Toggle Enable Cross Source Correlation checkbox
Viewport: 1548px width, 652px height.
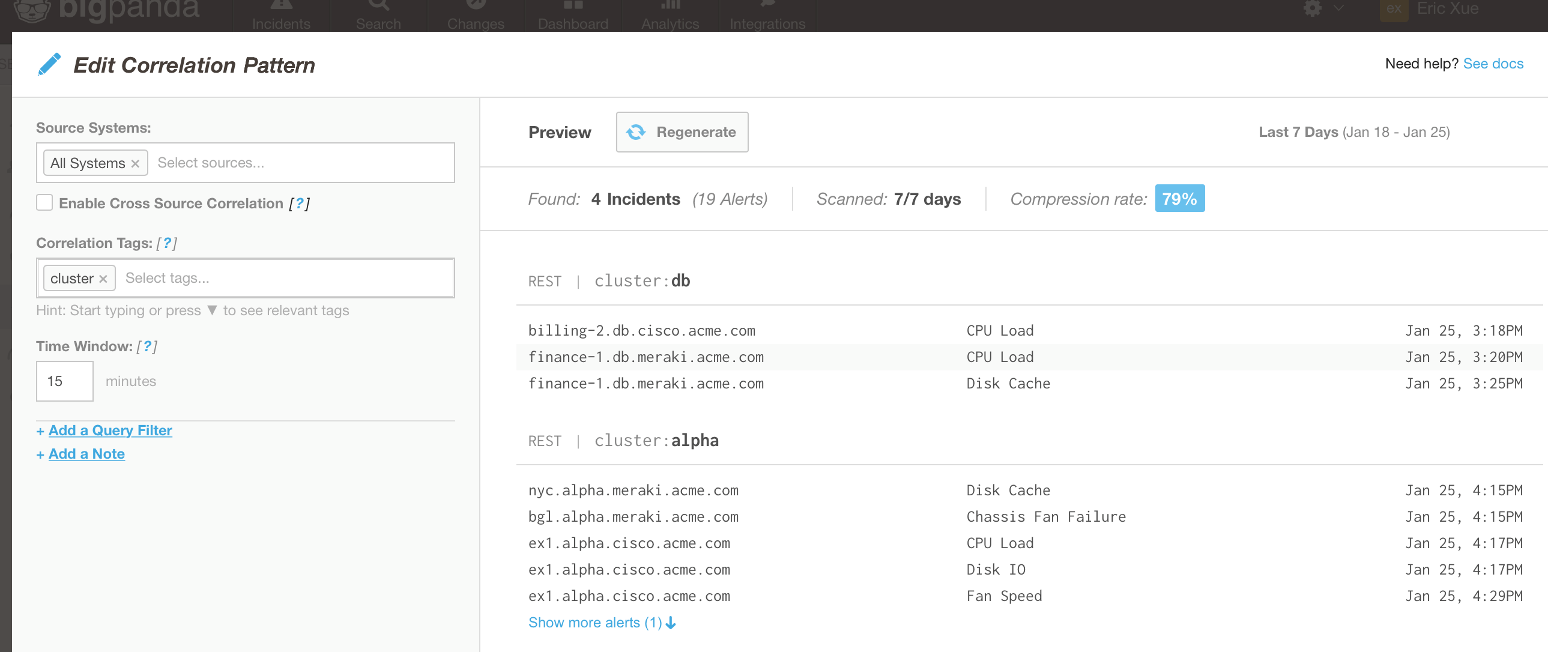point(46,203)
